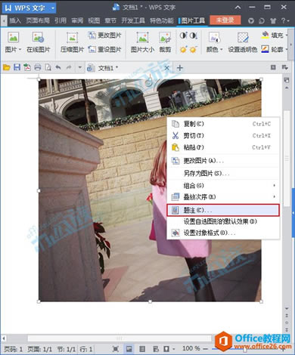Collapse the ribbon with the caret arrow

click(x=238, y=8)
